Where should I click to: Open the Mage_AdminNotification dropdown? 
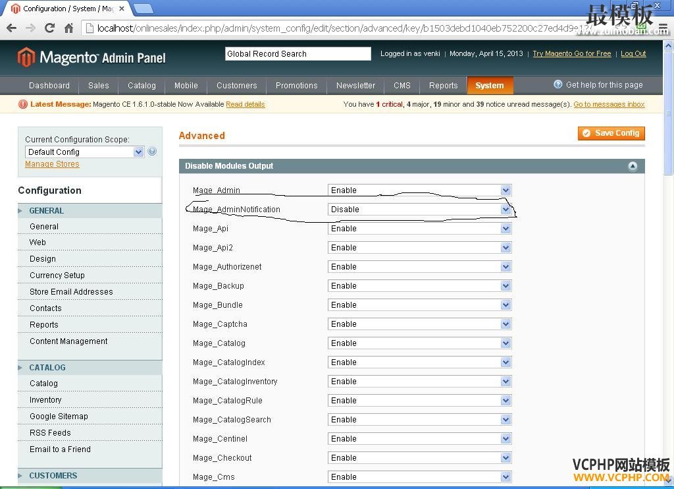click(x=419, y=210)
